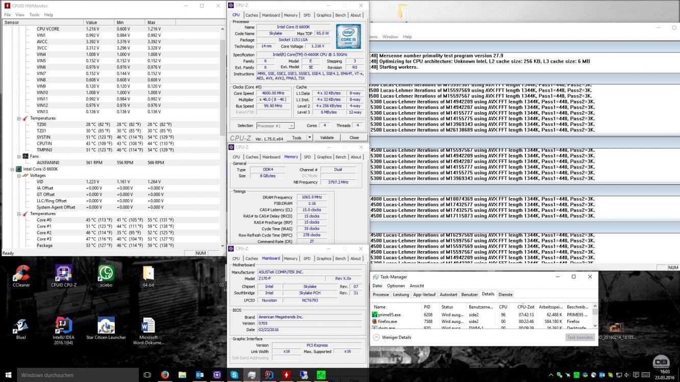Open Task View in the taskbar
Viewport: 680px width, 382px height.
coord(147,375)
